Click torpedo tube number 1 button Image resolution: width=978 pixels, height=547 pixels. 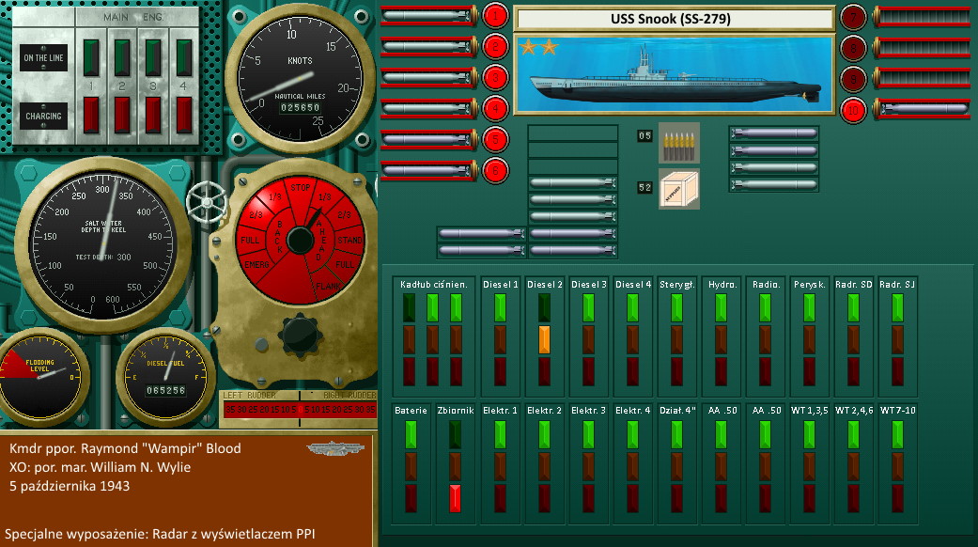click(x=495, y=15)
